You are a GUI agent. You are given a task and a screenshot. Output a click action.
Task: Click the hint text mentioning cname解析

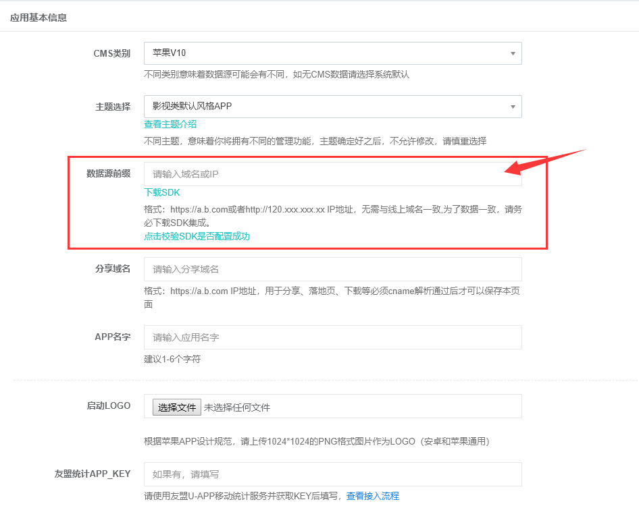coord(332,297)
